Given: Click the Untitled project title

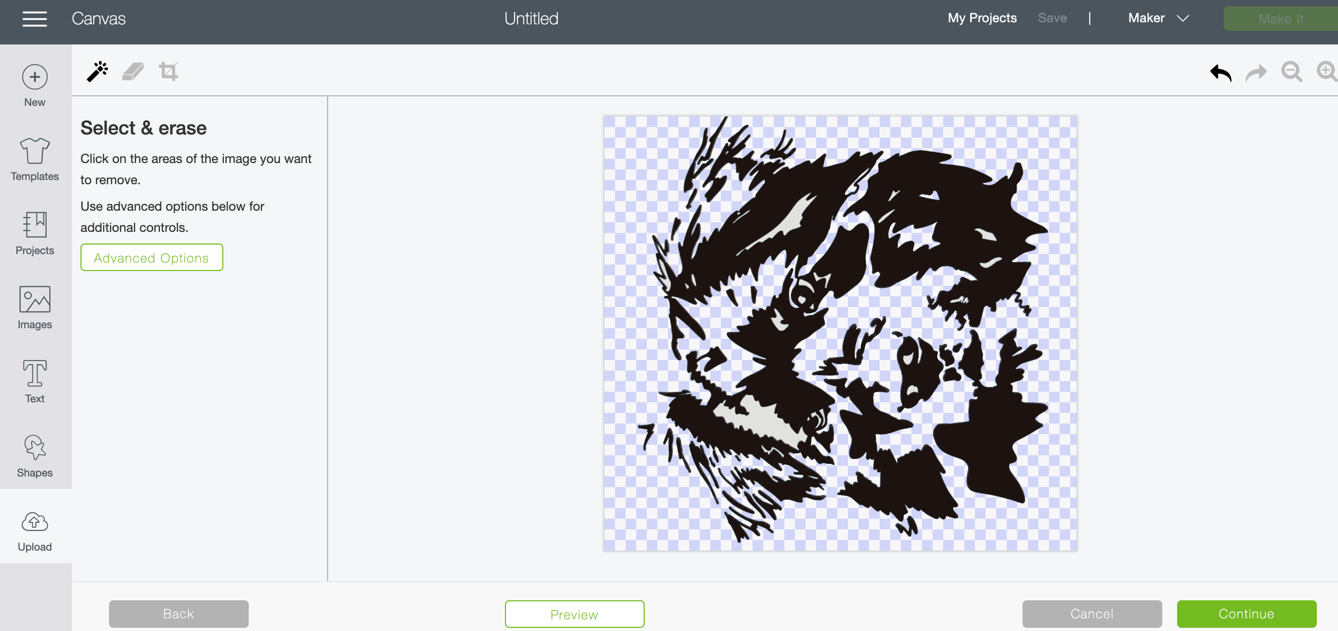Looking at the screenshot, I should 531,19.
